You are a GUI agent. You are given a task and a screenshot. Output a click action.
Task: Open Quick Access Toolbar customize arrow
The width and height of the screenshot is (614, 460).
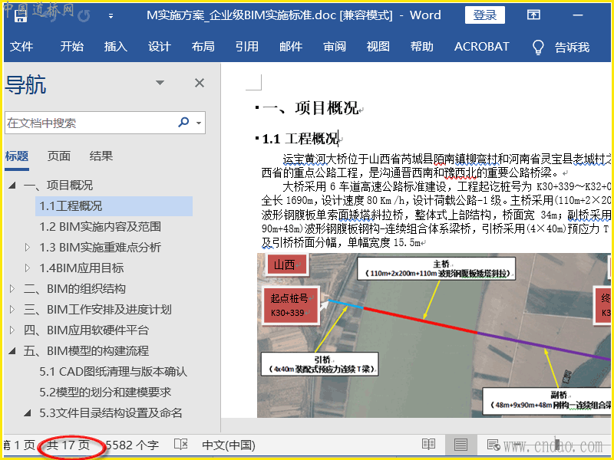pos(111,16)
